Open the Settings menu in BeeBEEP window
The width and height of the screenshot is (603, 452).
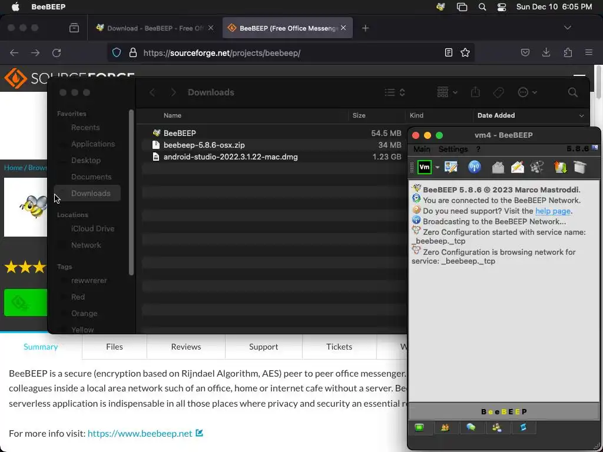(453, 149)
